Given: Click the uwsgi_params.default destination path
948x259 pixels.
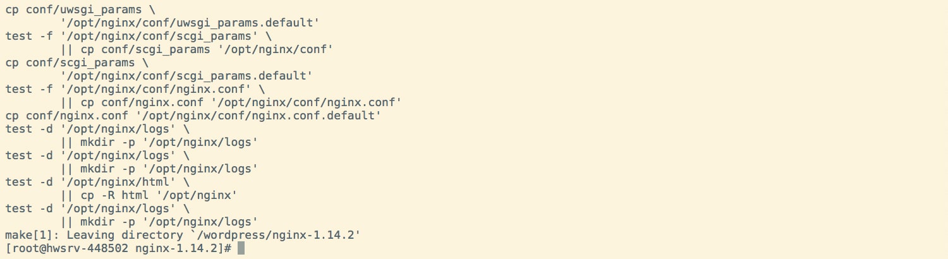Looking at the screenshot, I should (190, 23).
